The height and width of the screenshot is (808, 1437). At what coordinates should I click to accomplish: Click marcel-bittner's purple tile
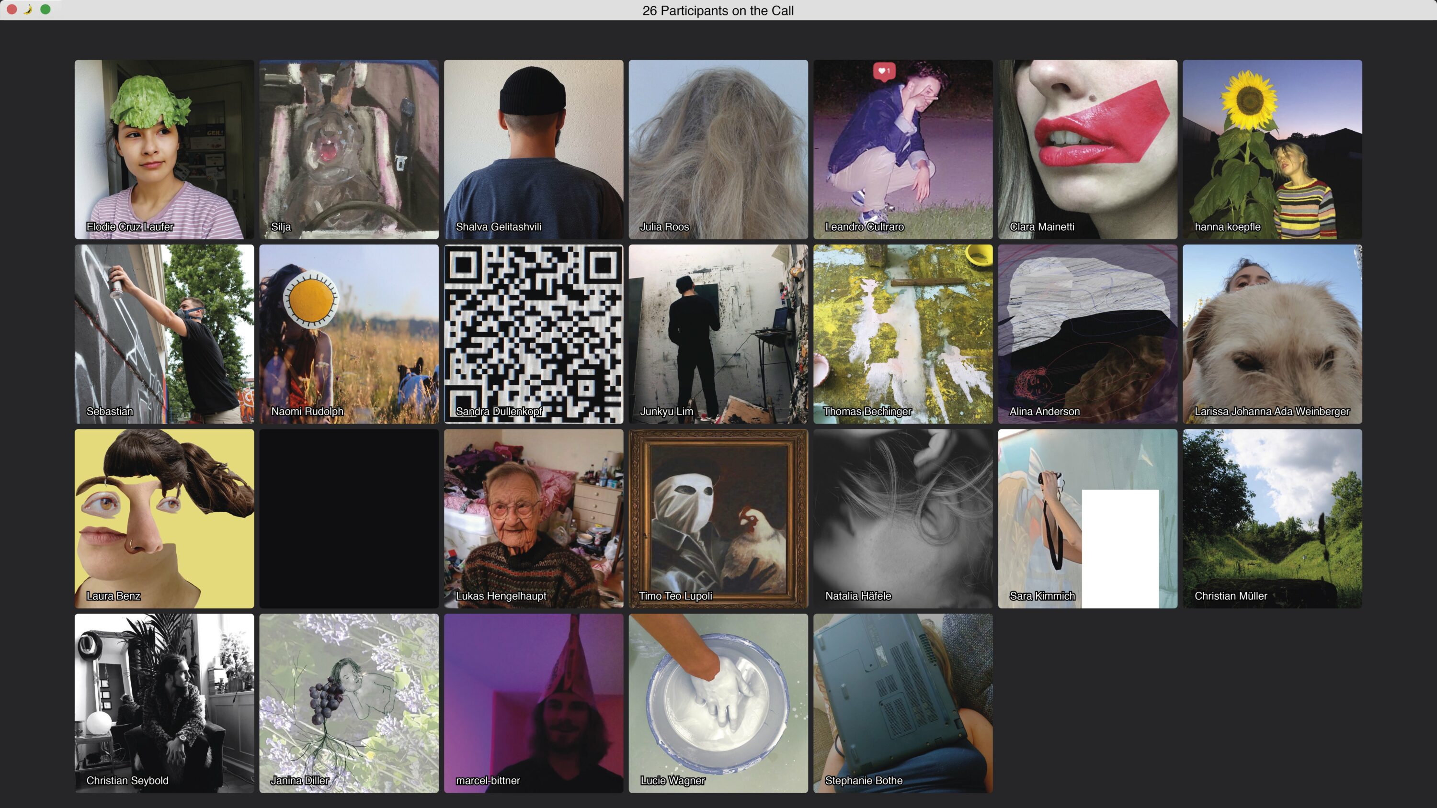tap(533, 703)
